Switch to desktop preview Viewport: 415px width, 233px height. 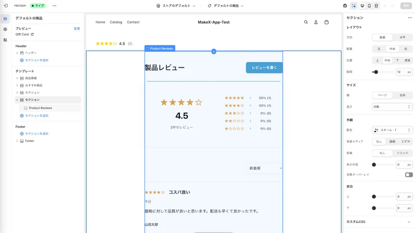(x=362, y=6)
